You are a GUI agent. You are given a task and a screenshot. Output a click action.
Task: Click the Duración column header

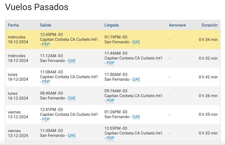209,25
